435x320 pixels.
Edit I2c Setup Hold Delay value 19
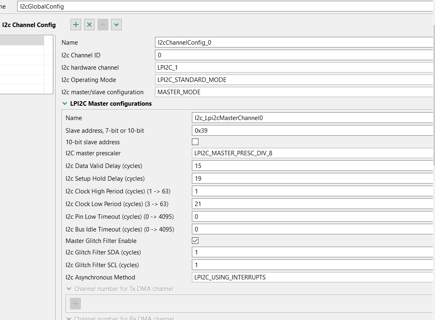click(313, 179)
